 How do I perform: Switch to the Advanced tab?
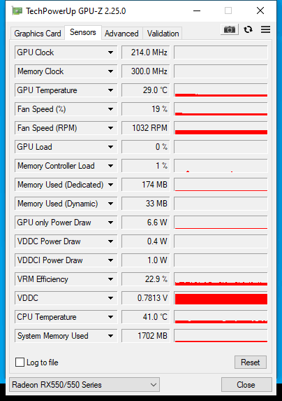[121, 34]
